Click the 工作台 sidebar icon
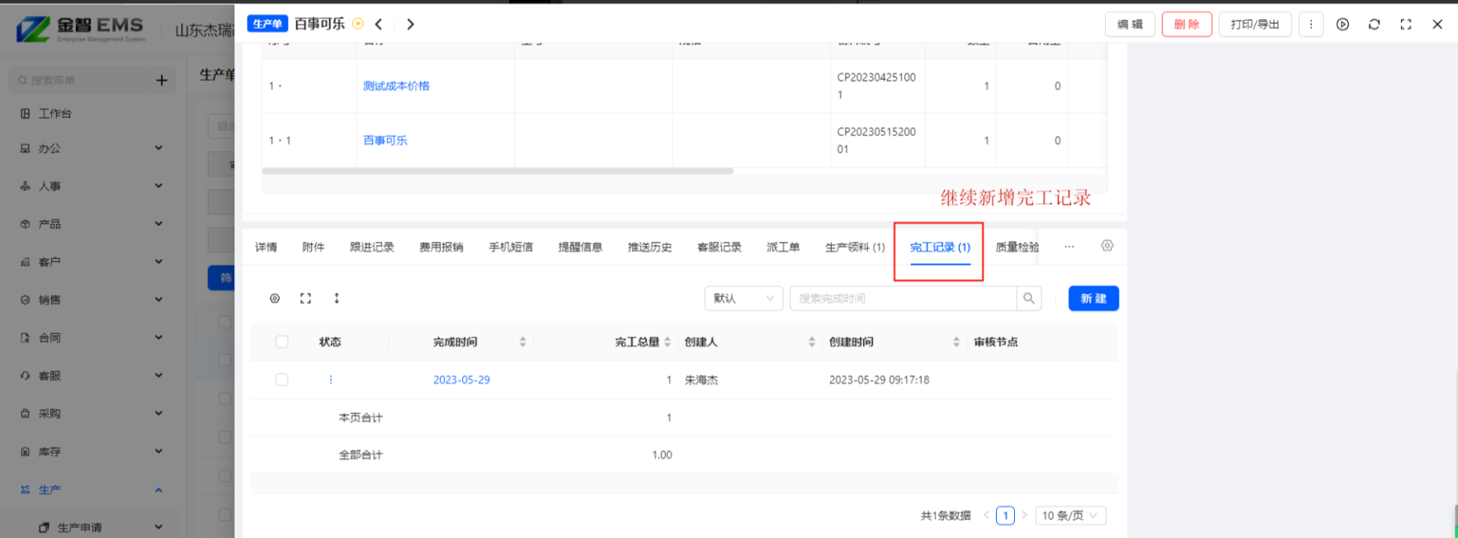 pos(26,114)
